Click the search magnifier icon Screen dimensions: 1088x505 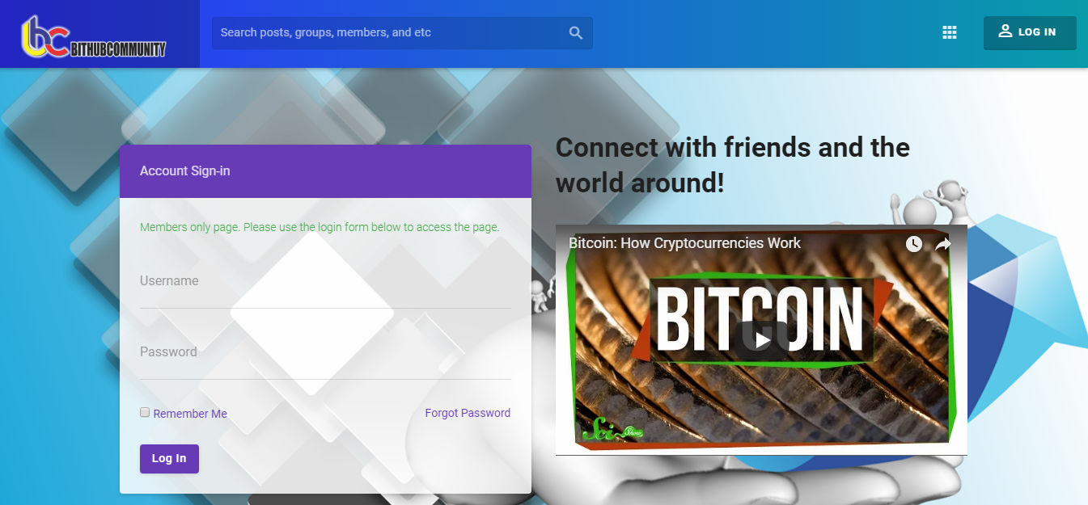click(x=576, y=33)
